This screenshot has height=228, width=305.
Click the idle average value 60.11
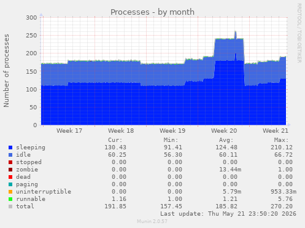pyautogui.click(x=228, y=155)
